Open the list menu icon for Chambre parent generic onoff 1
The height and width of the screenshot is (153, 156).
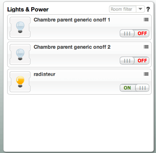coord(146,20)
